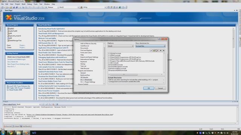Open the Edit menu
The height and width of the screenshot is (135, 241).
click(7, 4)
